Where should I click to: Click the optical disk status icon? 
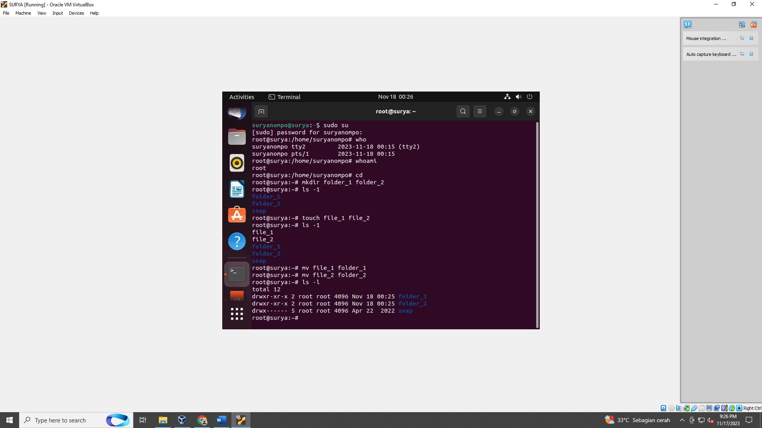coord(671,408)
